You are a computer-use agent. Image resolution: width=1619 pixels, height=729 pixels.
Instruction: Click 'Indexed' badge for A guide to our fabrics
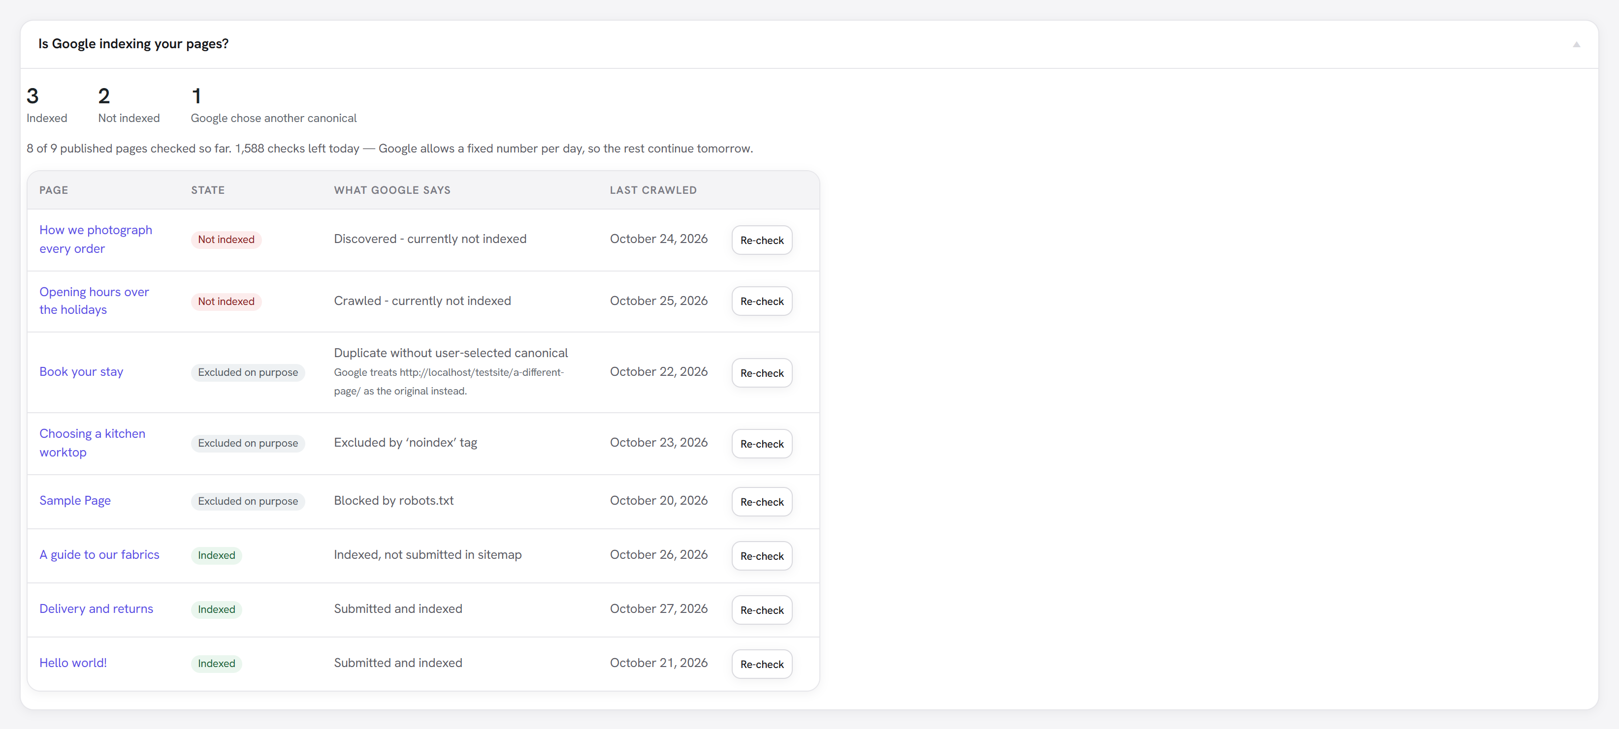216,555
